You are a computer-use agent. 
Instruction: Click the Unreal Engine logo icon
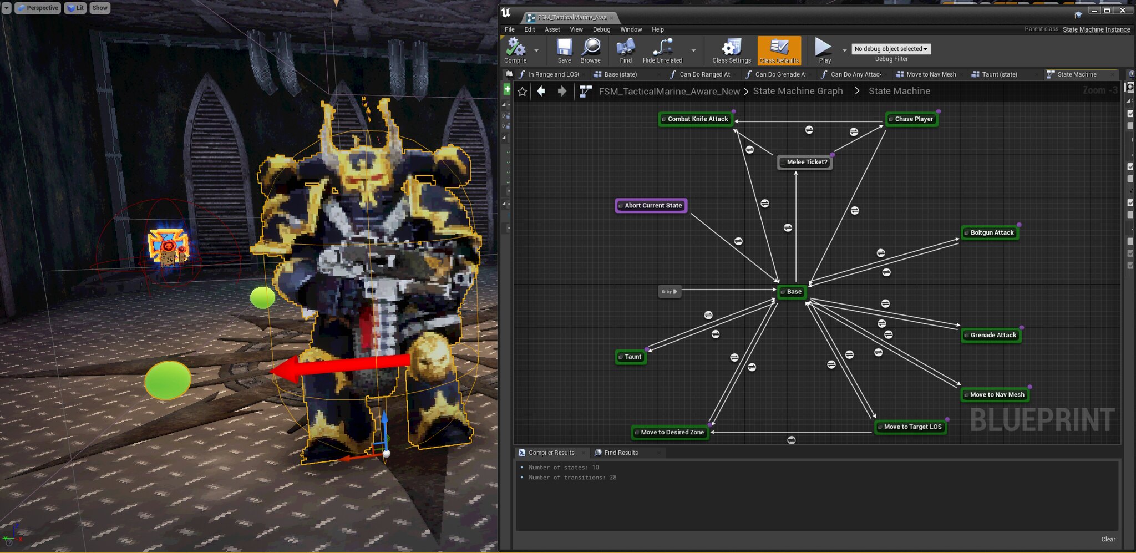506,13
